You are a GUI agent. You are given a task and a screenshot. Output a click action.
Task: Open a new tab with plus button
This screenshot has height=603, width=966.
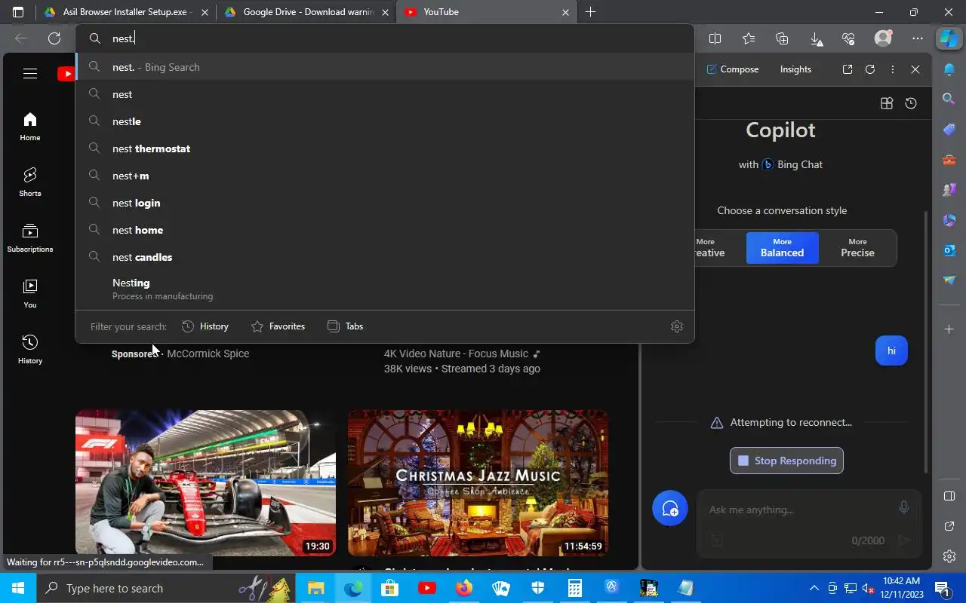[x=590, y=12]
